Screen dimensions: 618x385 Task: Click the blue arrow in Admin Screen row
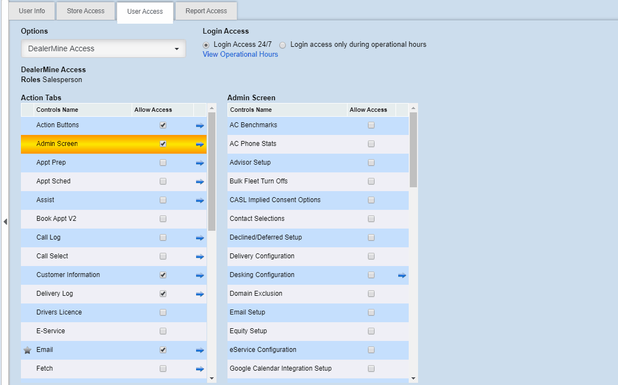point(199,144)
